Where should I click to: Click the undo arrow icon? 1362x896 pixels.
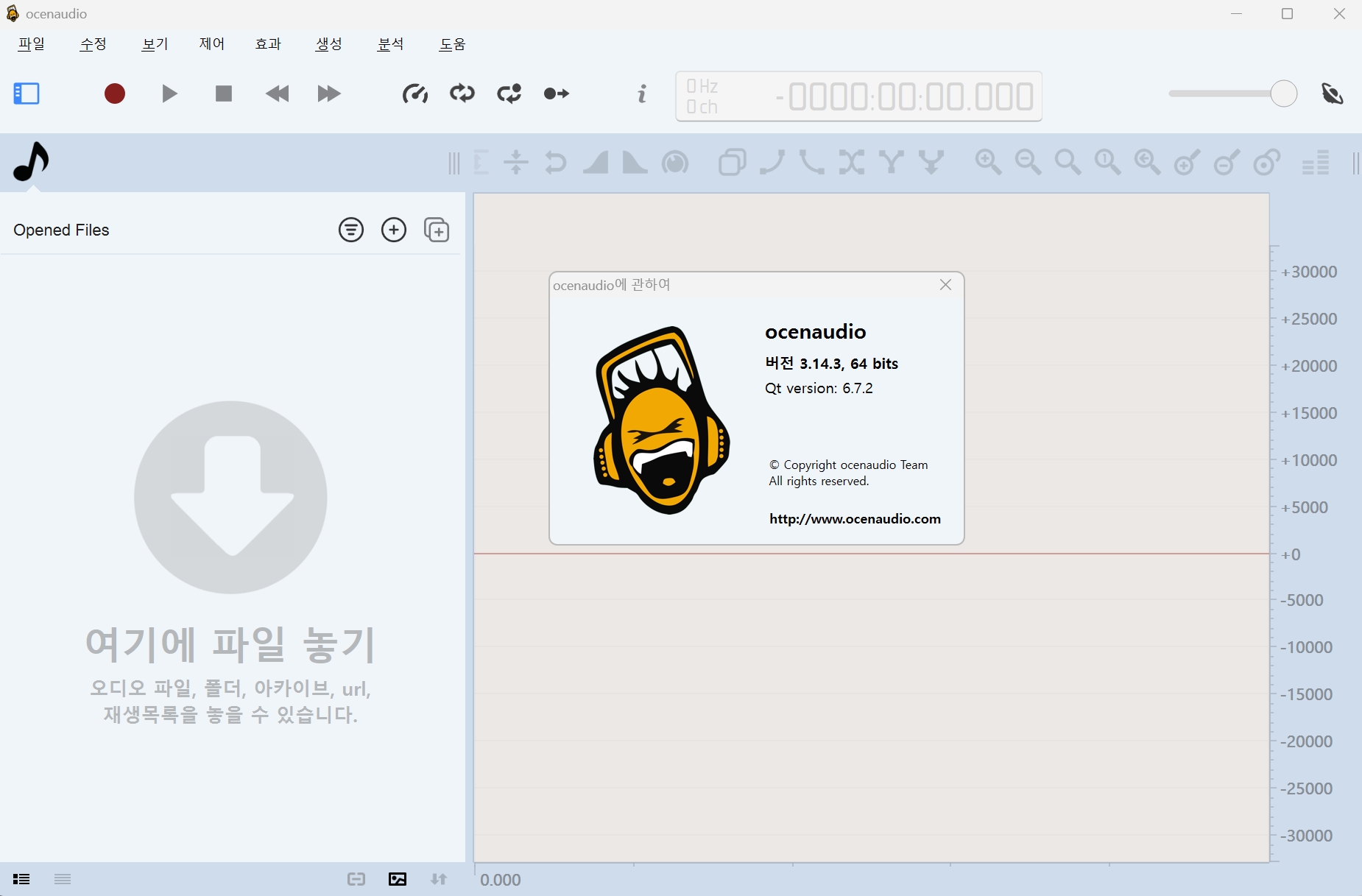tap(556, 162)
